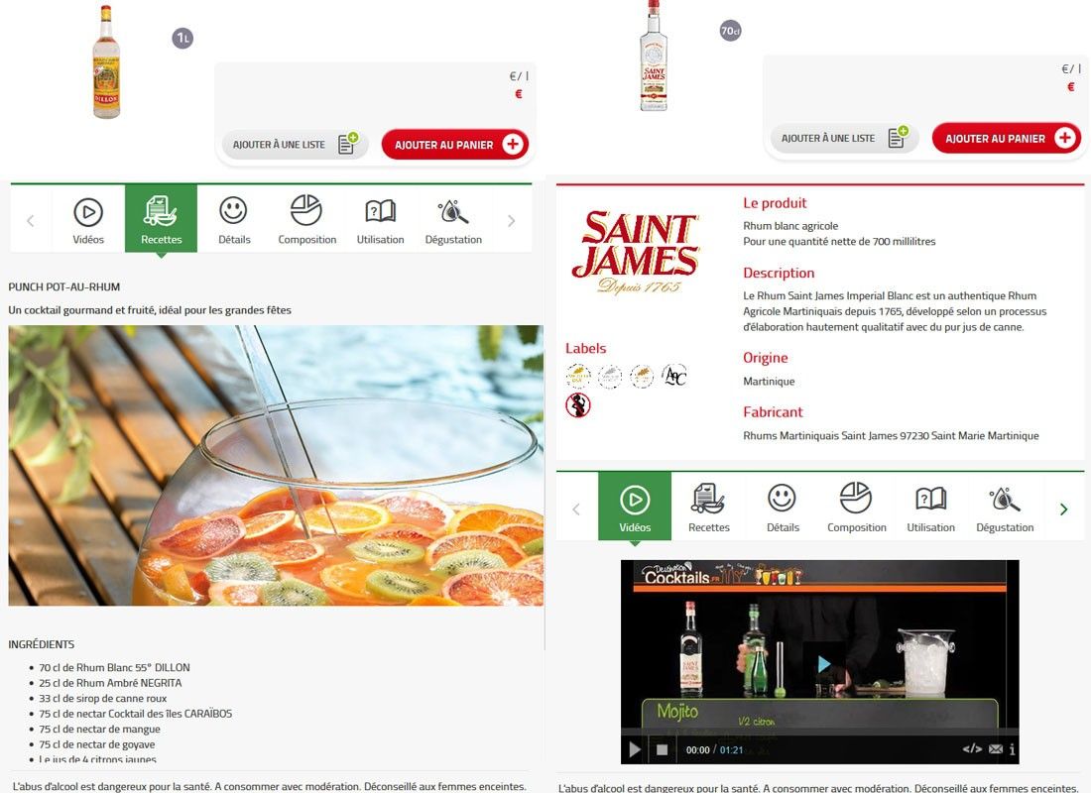Click the first gold medal label icon
Viewport: 1091px width, 793px height.
click(x=577, y=377)
